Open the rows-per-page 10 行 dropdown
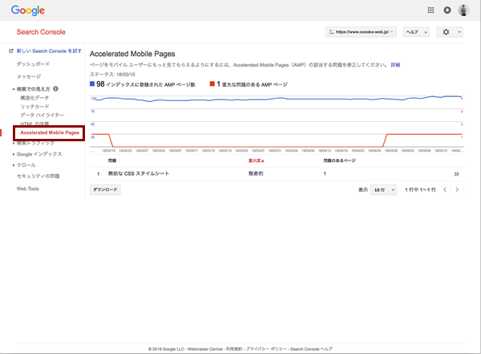The height and width of the screenshot is (354, 481). point(383,190)
